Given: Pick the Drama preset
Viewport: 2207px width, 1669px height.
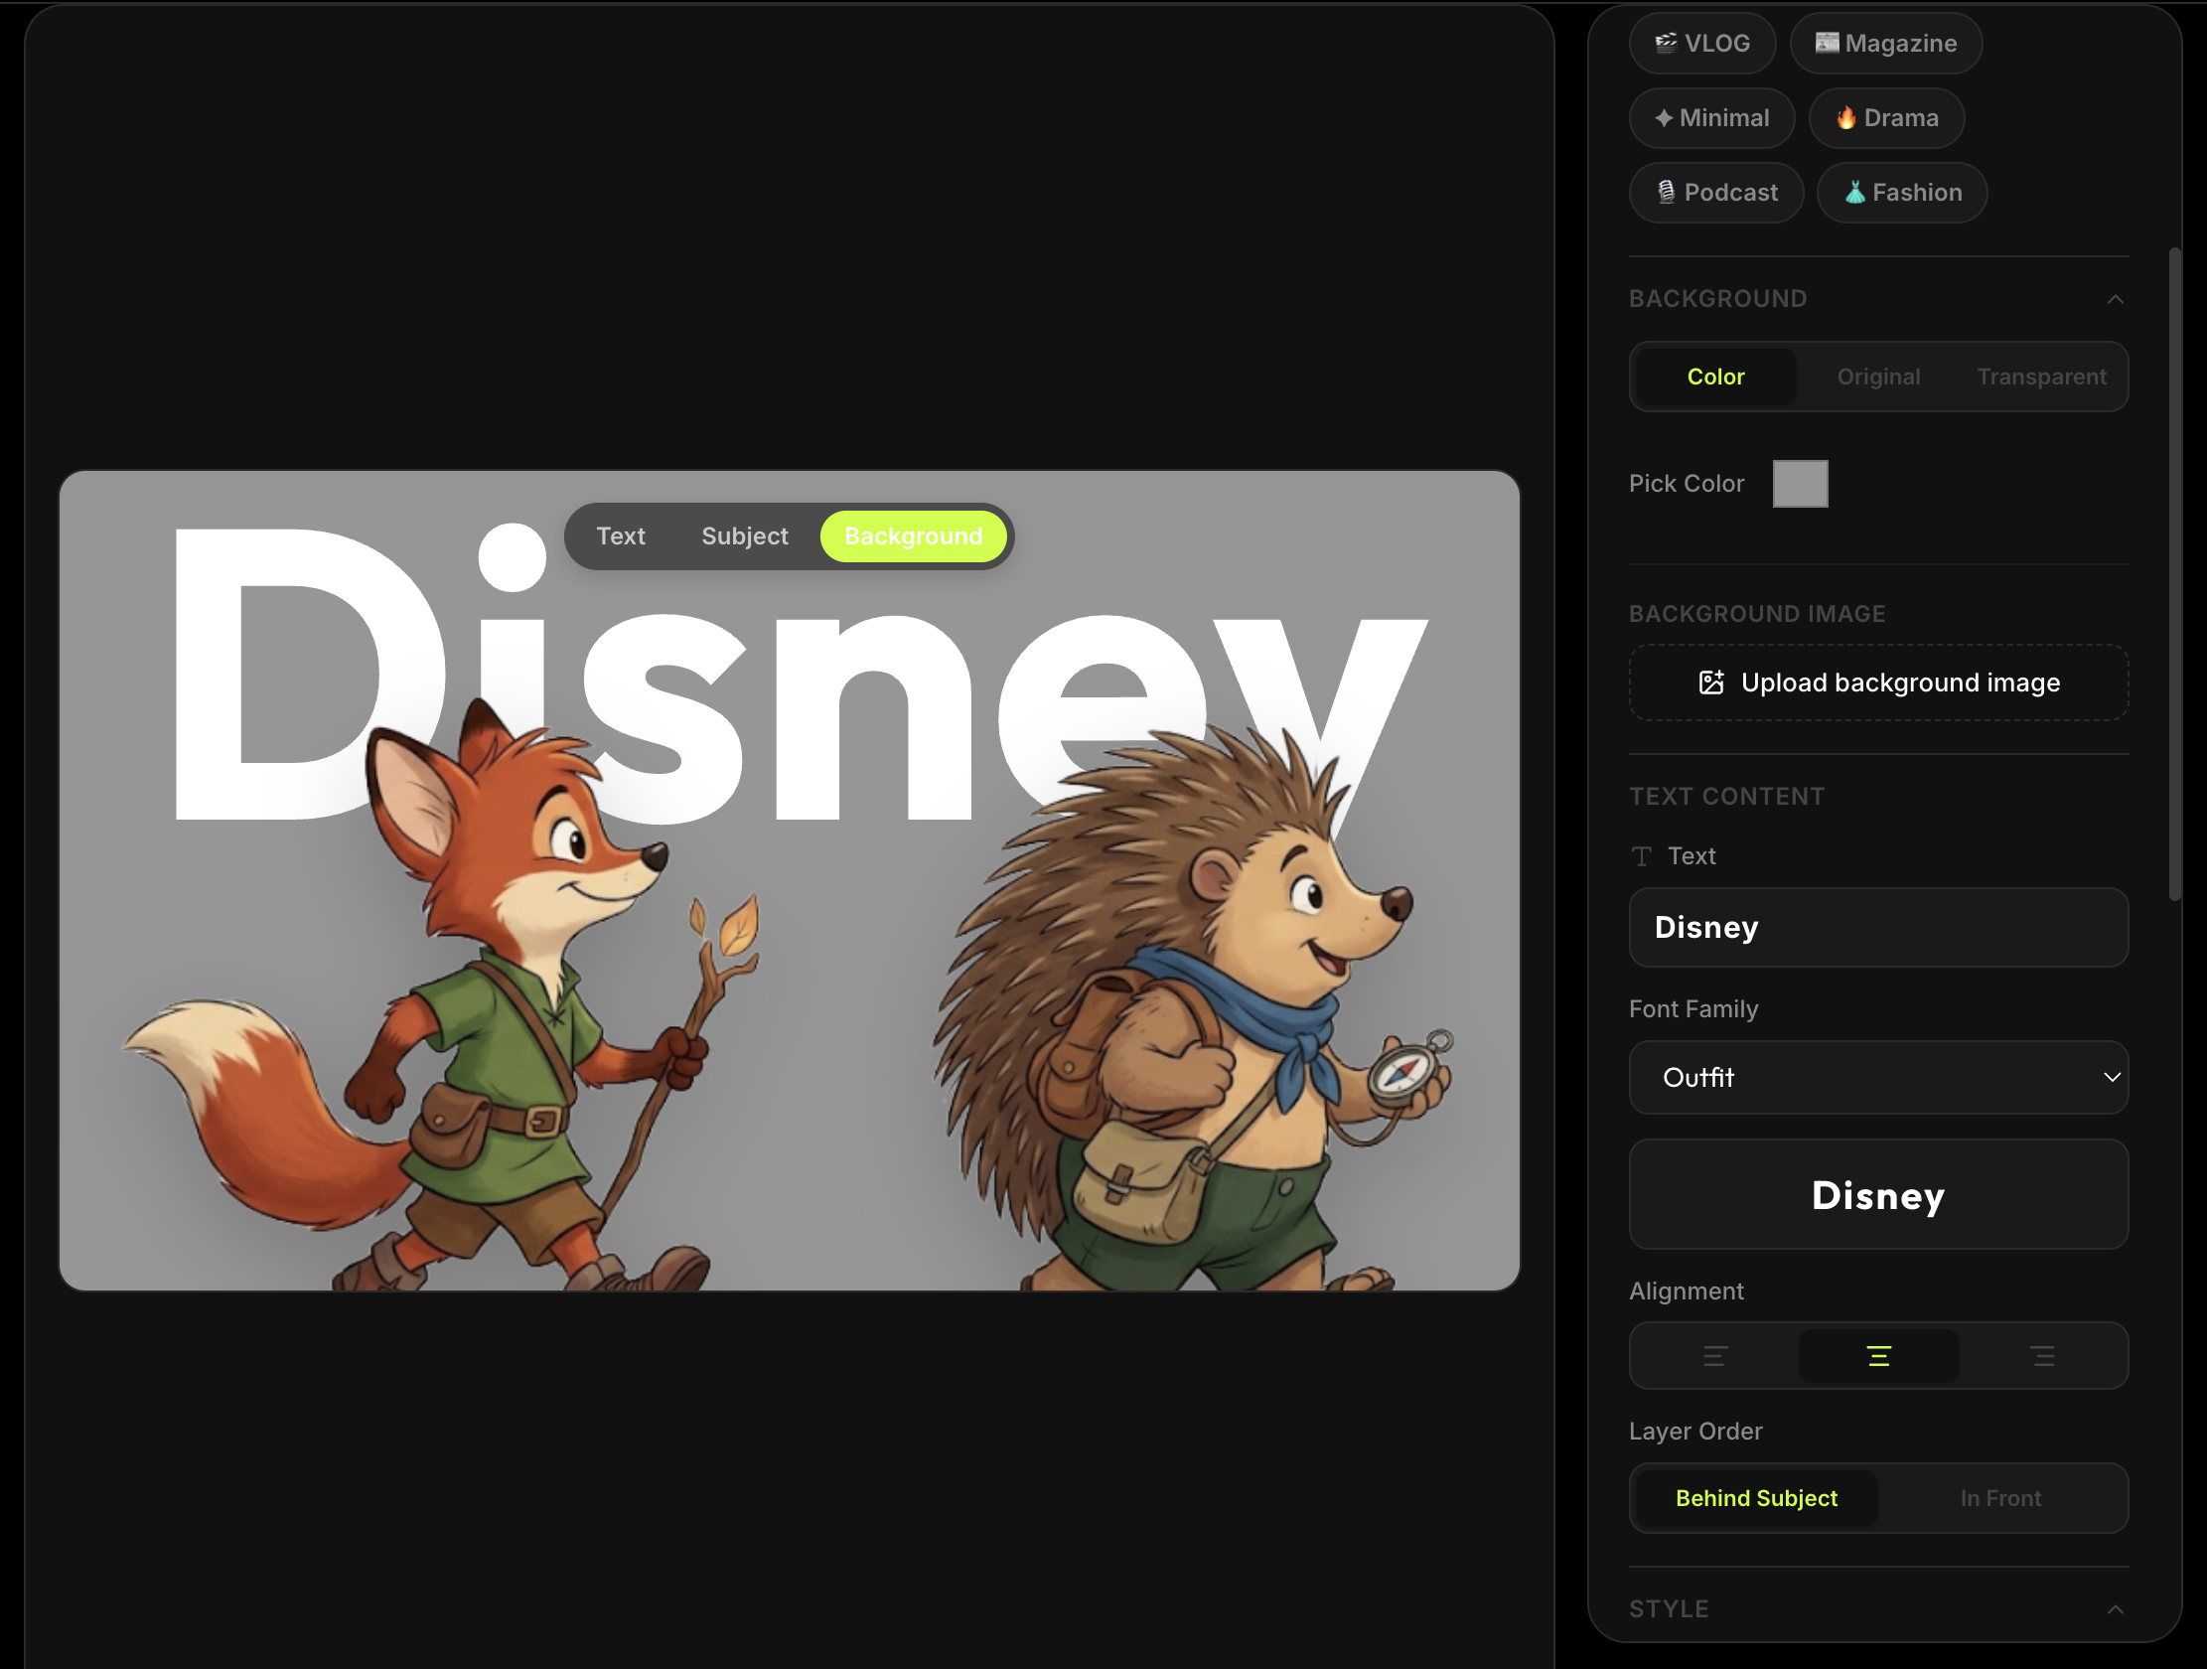Looking at the screenshot, I should [1887, 118].
